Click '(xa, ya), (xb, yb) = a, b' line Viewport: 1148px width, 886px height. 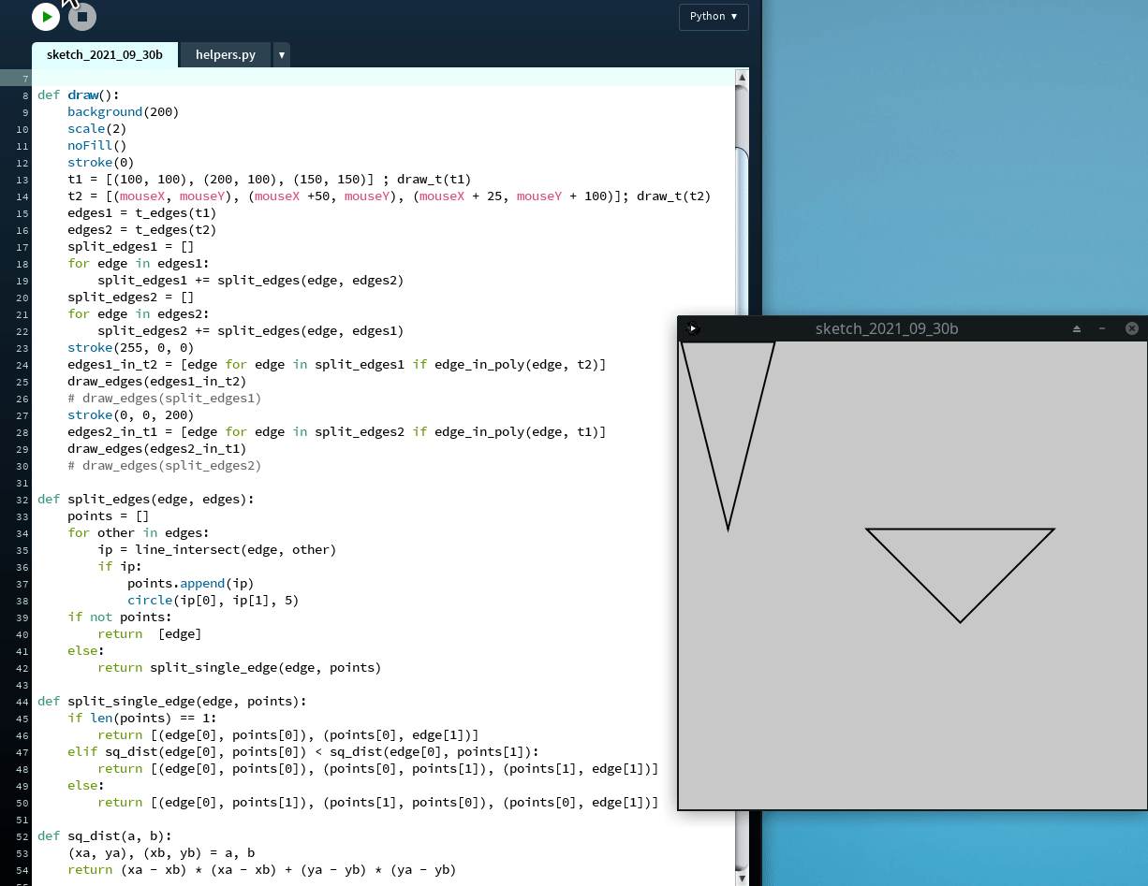(x=160, y=852)
